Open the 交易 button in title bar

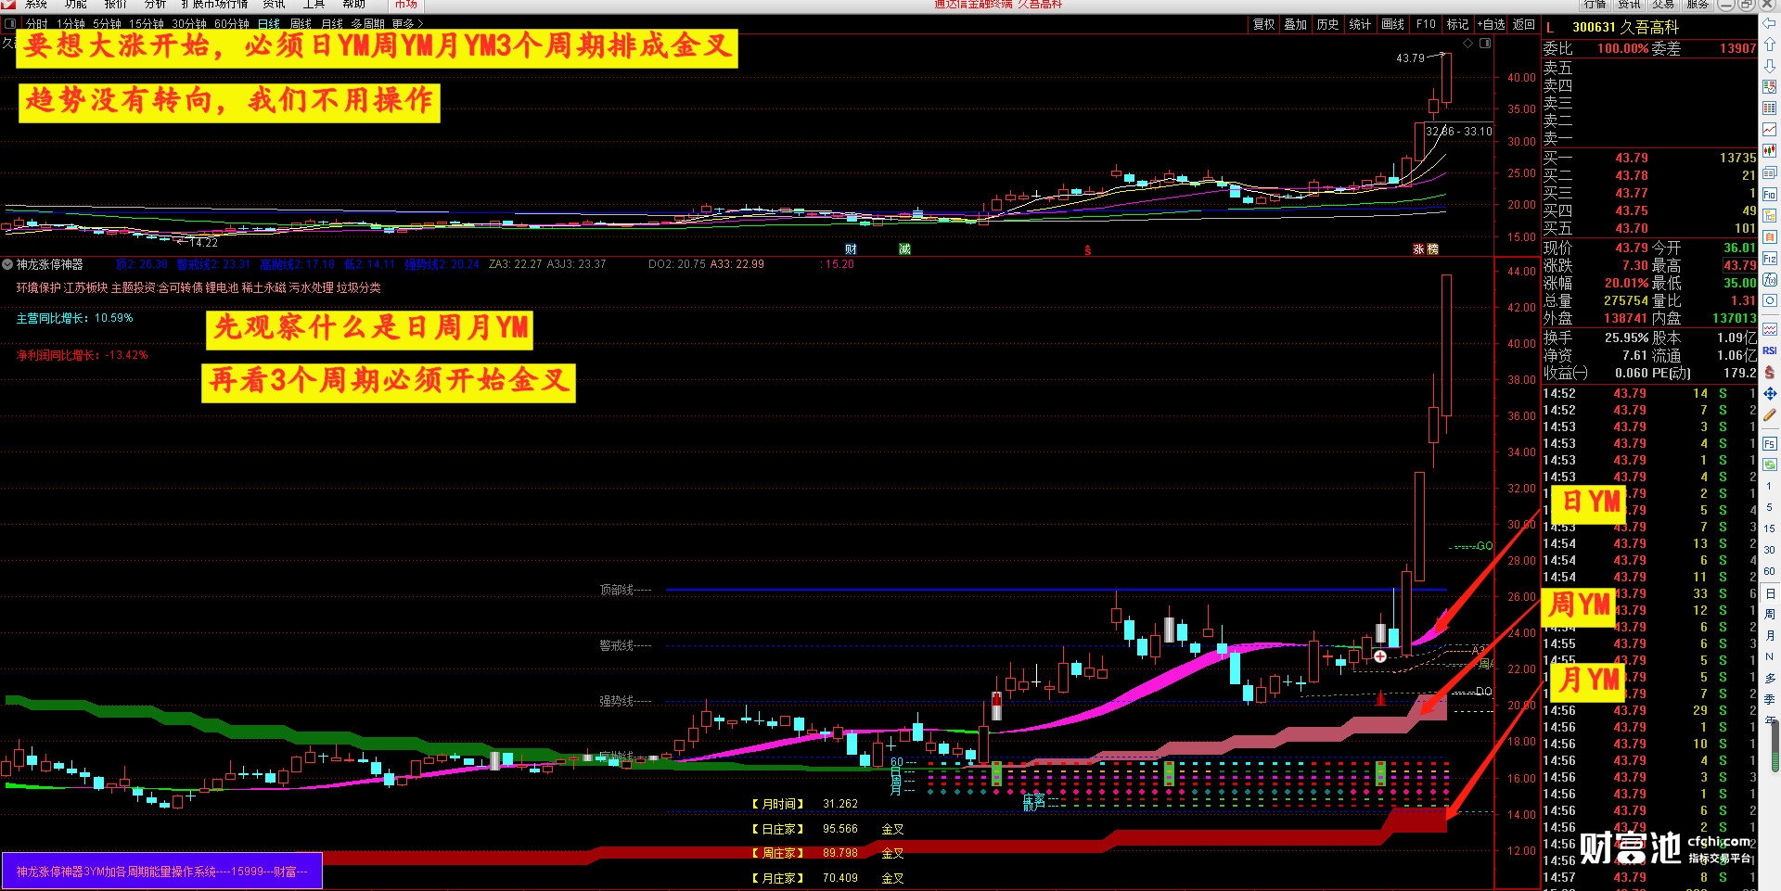[1663, 5]
